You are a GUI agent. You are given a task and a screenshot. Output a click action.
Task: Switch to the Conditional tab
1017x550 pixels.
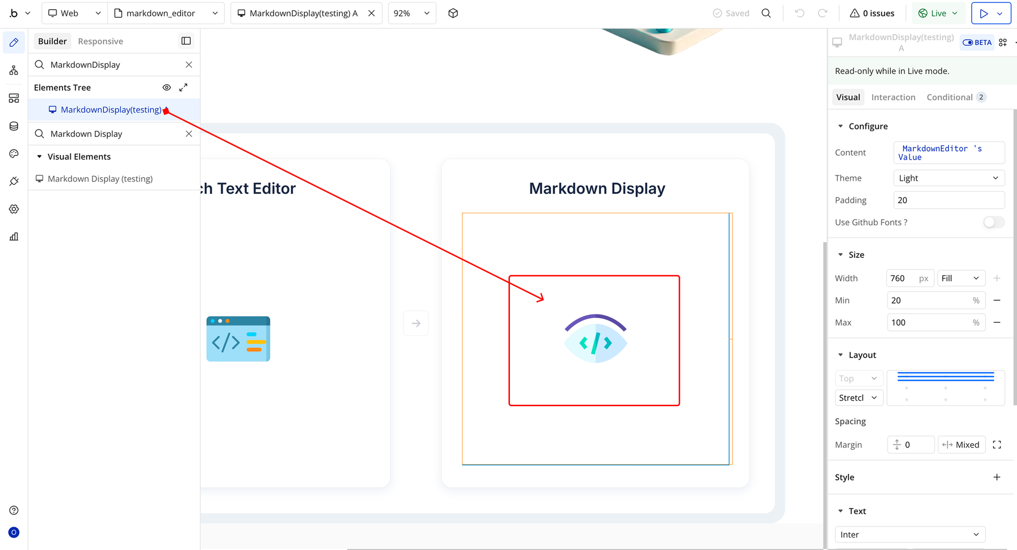click(949, 97)
